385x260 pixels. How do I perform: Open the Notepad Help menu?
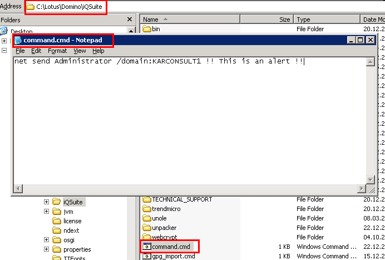[x=98, y=51]
